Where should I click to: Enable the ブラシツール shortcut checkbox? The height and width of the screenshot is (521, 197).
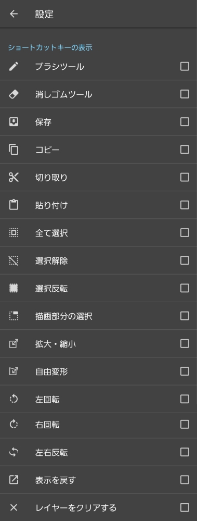point(185,67)
